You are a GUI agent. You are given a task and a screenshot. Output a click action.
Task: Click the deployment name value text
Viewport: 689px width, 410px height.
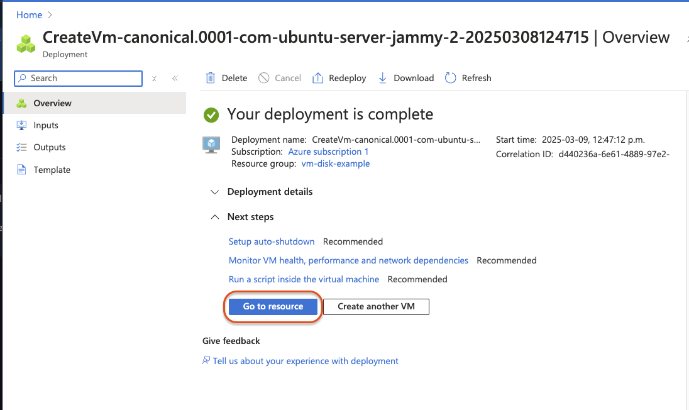click(396, 140)
